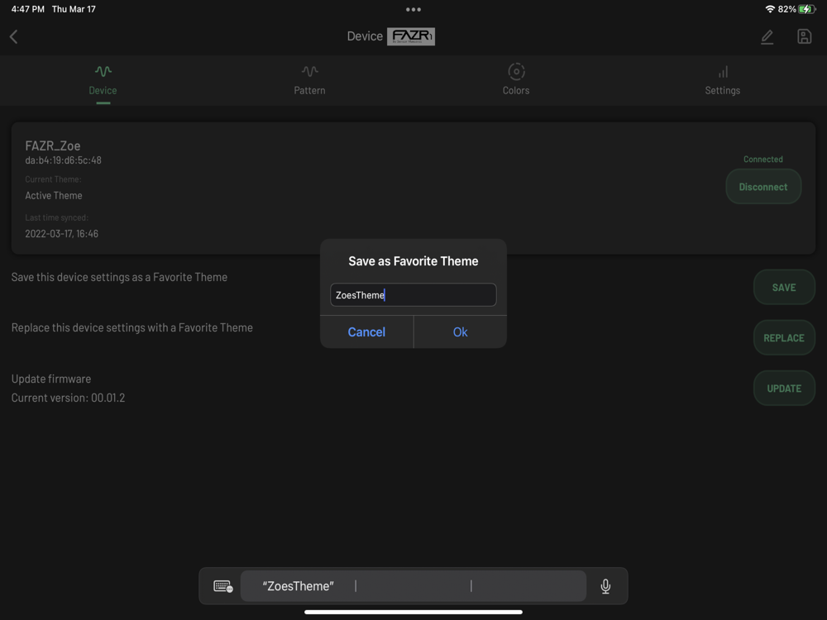Tap the sync time 2022-03-17, 16:46

click(62, 234)
